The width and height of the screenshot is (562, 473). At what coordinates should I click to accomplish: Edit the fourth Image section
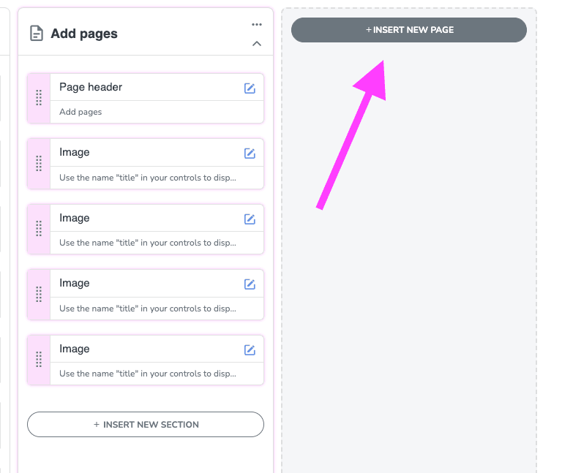click(x=250, y=349)
